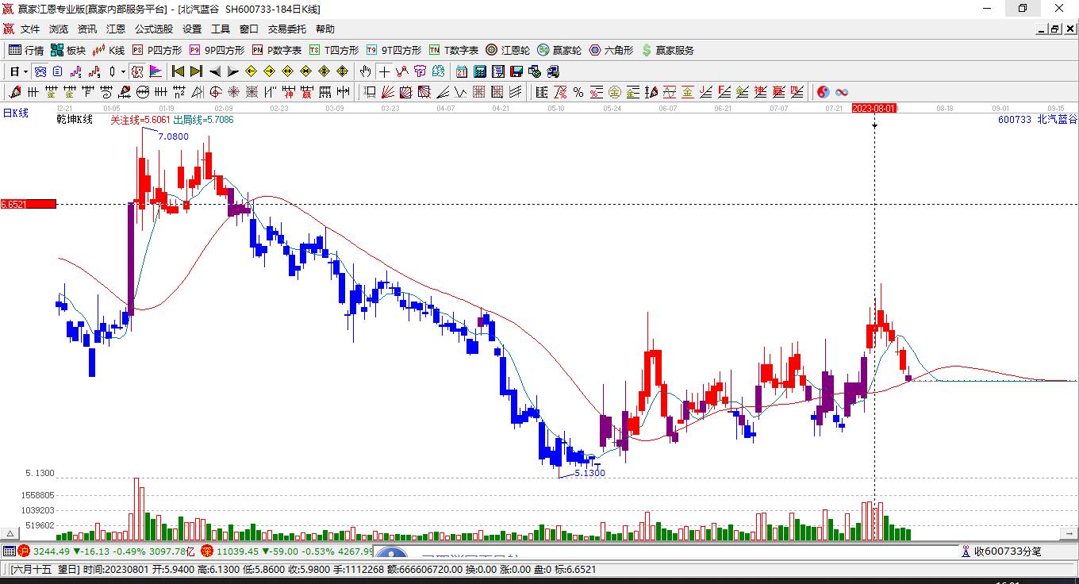1079x584 pixels.
Task: Open the 行情 market quotes view
Action: pyautogui.click(x=26, y=50)
